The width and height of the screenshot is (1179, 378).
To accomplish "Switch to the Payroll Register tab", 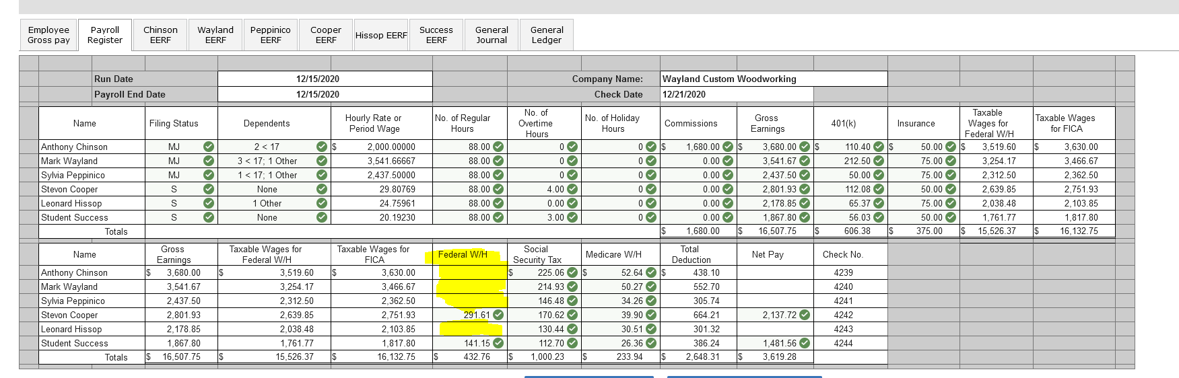I will (105, 35).
